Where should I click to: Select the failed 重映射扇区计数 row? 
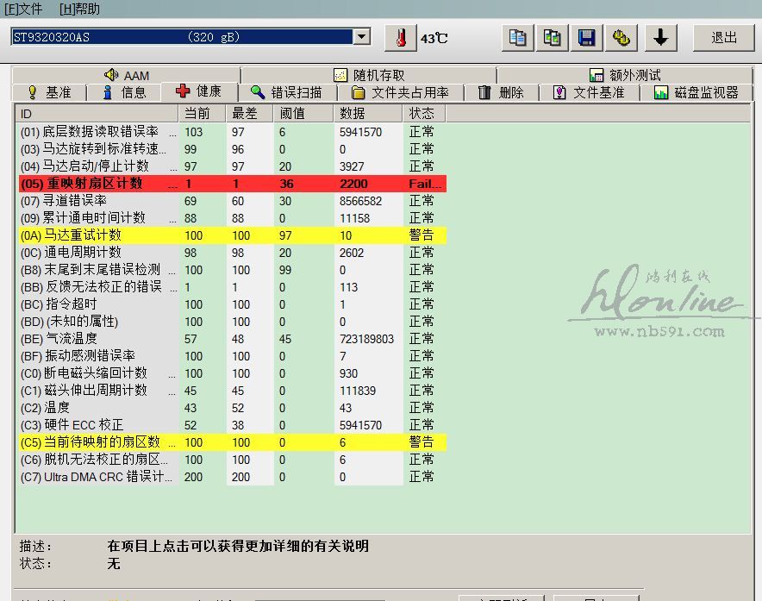pyautogui.click(x=230, y=184)
